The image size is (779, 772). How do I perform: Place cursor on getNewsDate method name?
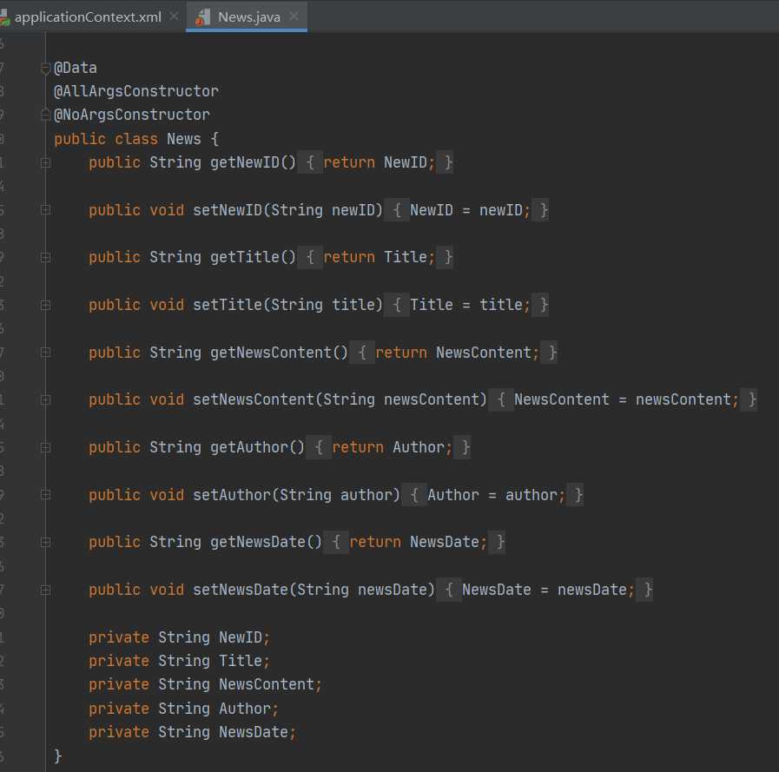(258, 542)
